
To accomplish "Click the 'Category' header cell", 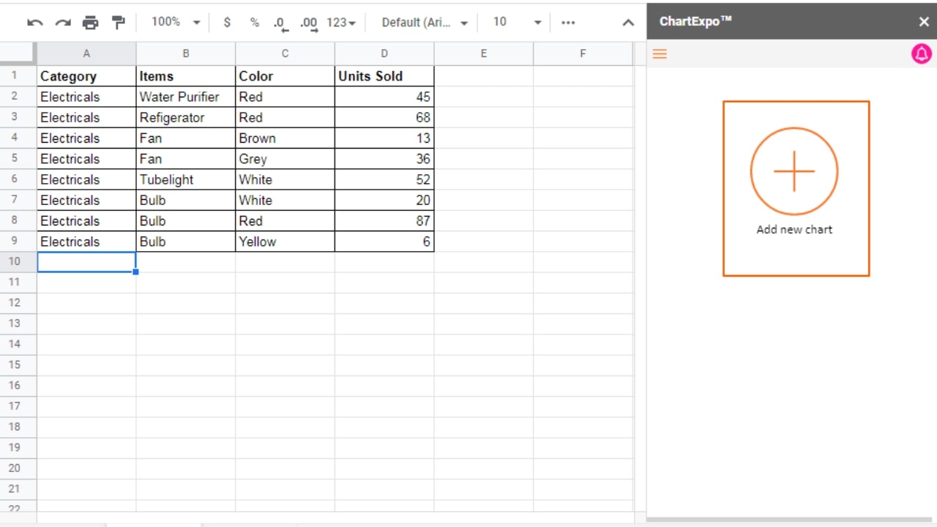I will point(86,76).
